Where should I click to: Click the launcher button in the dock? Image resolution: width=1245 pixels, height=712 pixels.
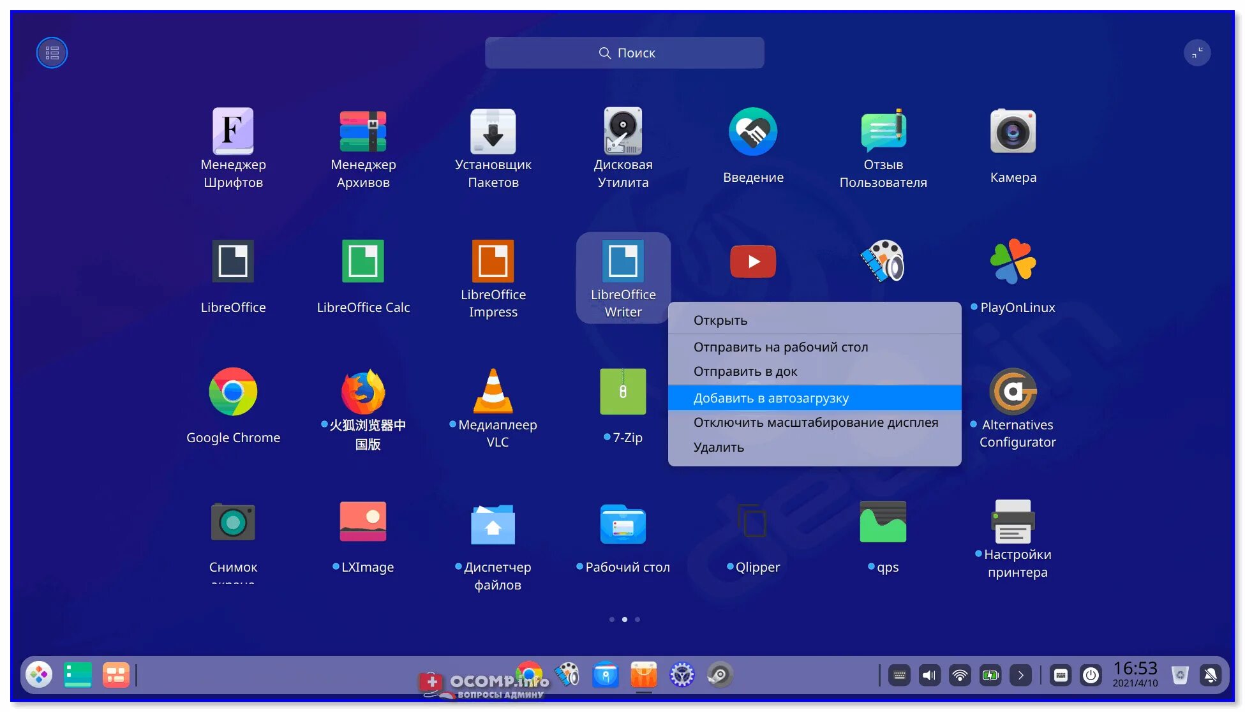[x=39, y=674]
